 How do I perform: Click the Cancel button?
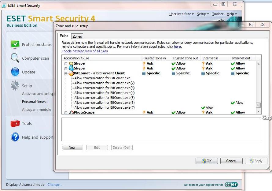point(231,161)
